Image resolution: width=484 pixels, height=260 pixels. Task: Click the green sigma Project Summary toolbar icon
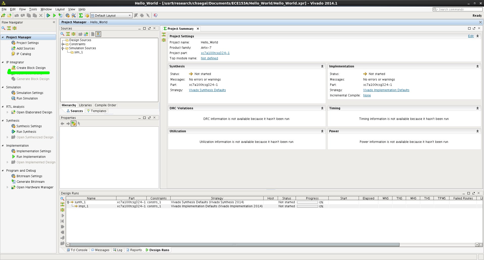pyautogui.click(x=81, y=15)
